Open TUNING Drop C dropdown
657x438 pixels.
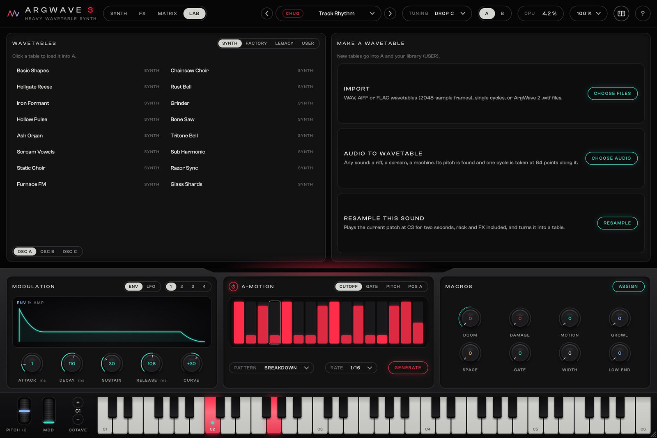click(437, 14)
